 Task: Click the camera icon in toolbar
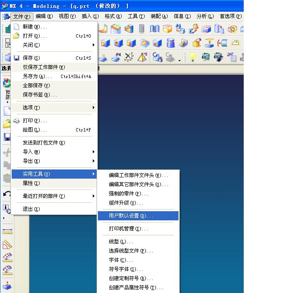click(205, 57)
